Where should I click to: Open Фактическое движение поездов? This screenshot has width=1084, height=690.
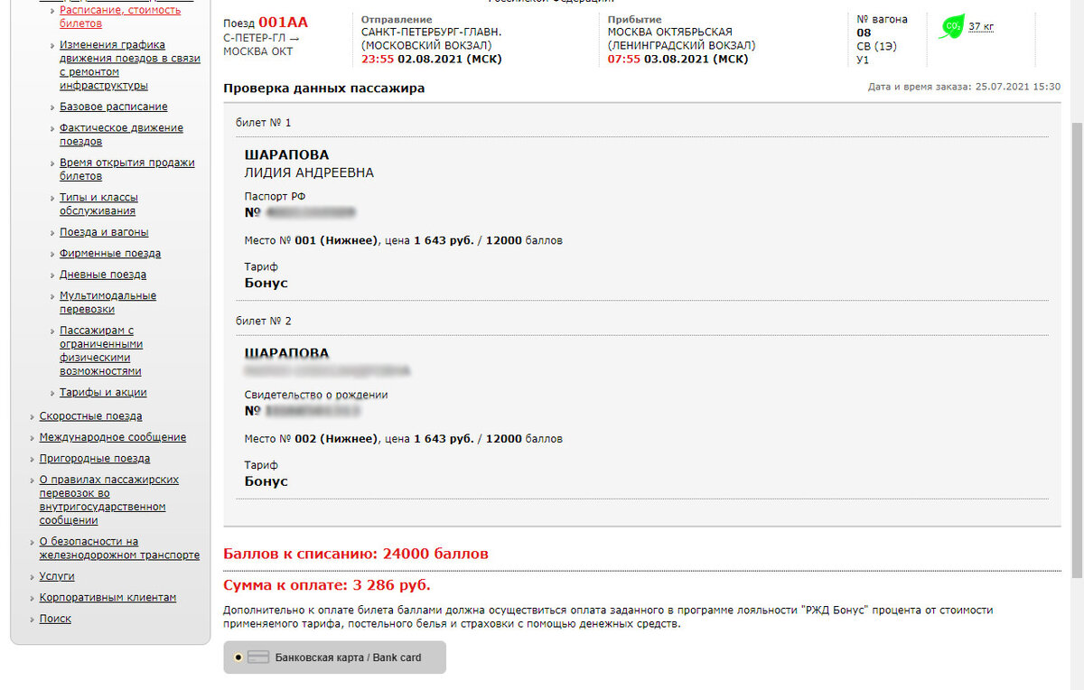click(x=121, y=135)
